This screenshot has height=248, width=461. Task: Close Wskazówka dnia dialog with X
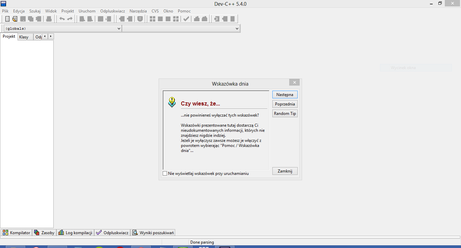pyautogui.click(x=294, y=83)
